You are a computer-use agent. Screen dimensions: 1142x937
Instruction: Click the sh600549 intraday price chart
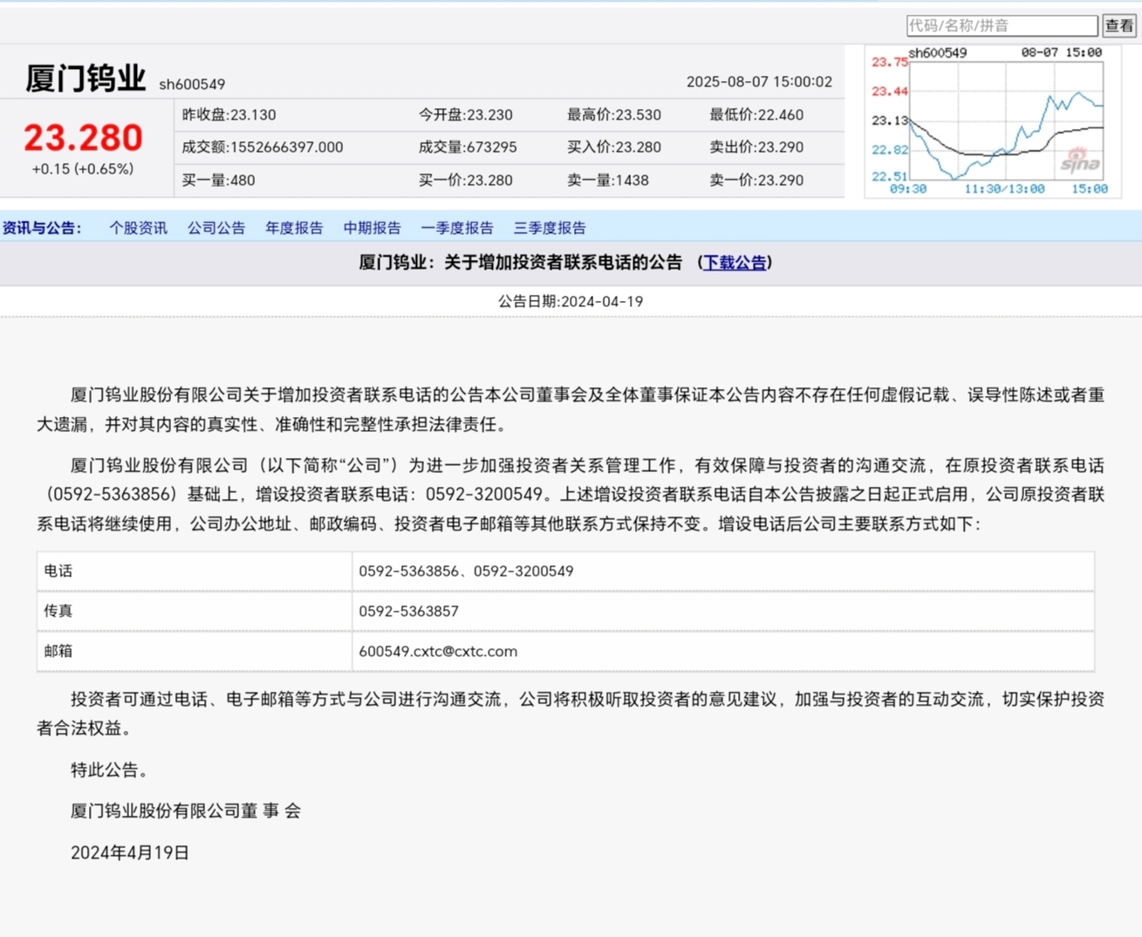[993, 121]
